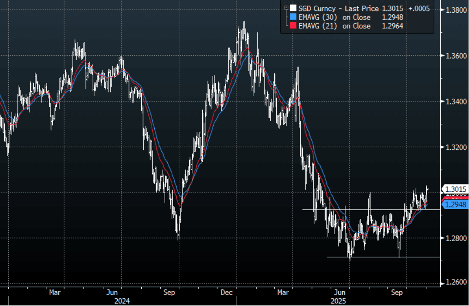Select the lower horizontal support line
This screenshot has height=306, width=469.
click(384, 257)
